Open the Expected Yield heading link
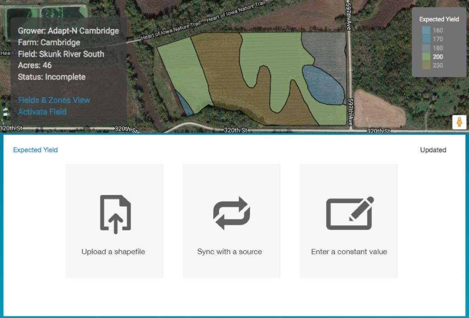 click(35, 150)
